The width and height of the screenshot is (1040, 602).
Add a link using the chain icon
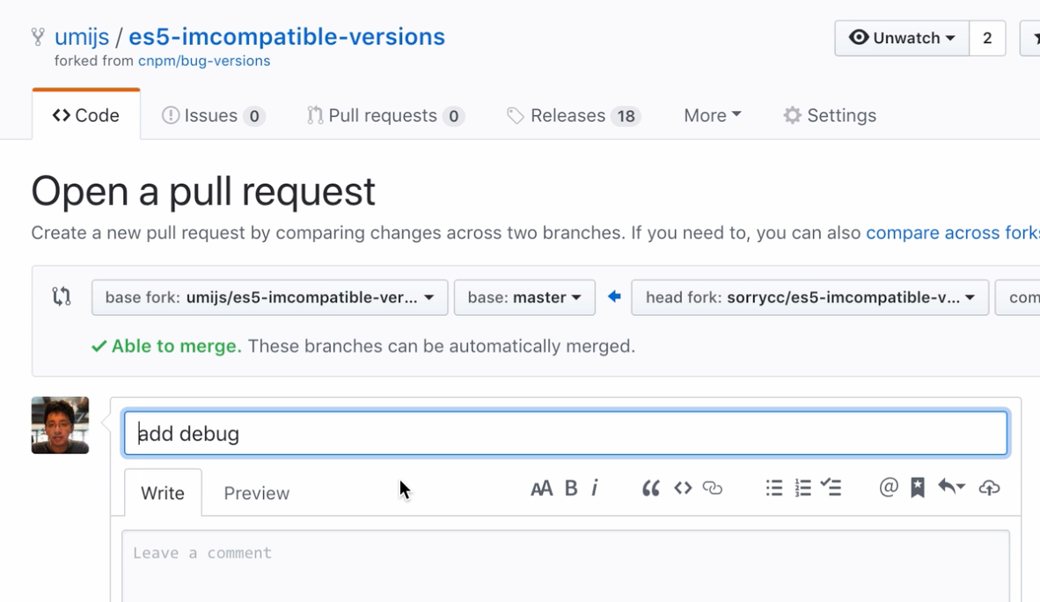(x=713, y=488)
